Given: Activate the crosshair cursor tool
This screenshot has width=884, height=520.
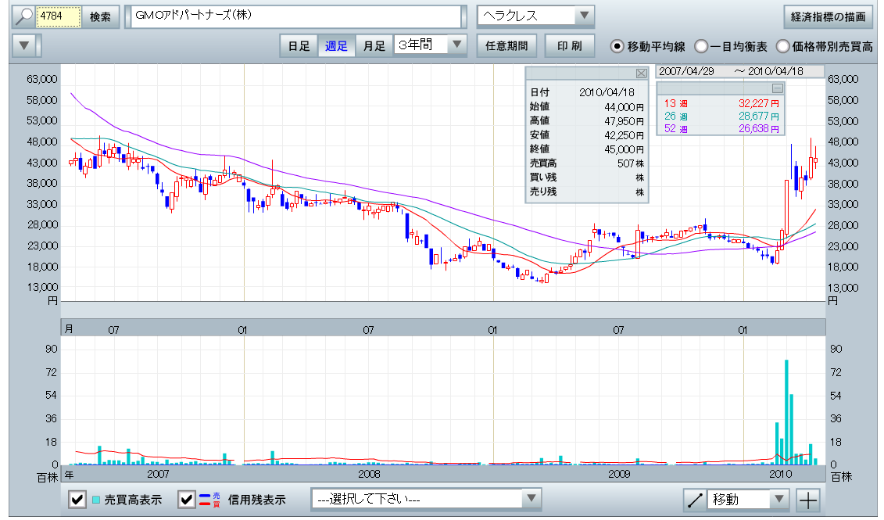Looking at the screenshot, I should [808, 499].
